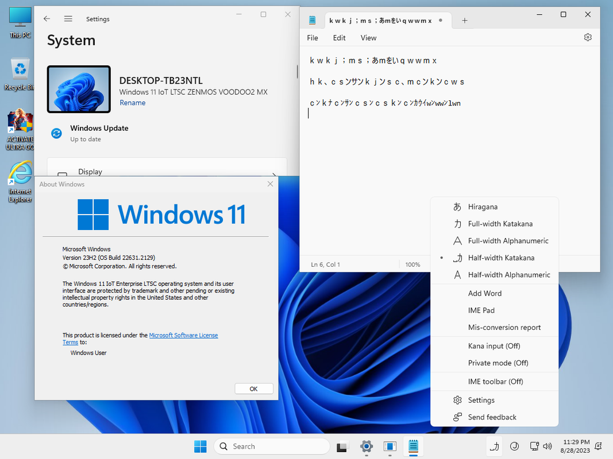Toggle Private mode (Off)

point(494,363)
